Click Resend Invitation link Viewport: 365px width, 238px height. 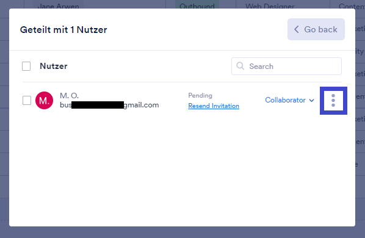point(214,106)
